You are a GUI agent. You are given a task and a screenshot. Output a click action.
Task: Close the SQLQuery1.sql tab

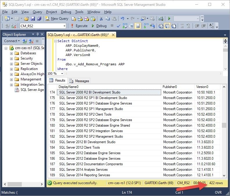coord(113,35)
